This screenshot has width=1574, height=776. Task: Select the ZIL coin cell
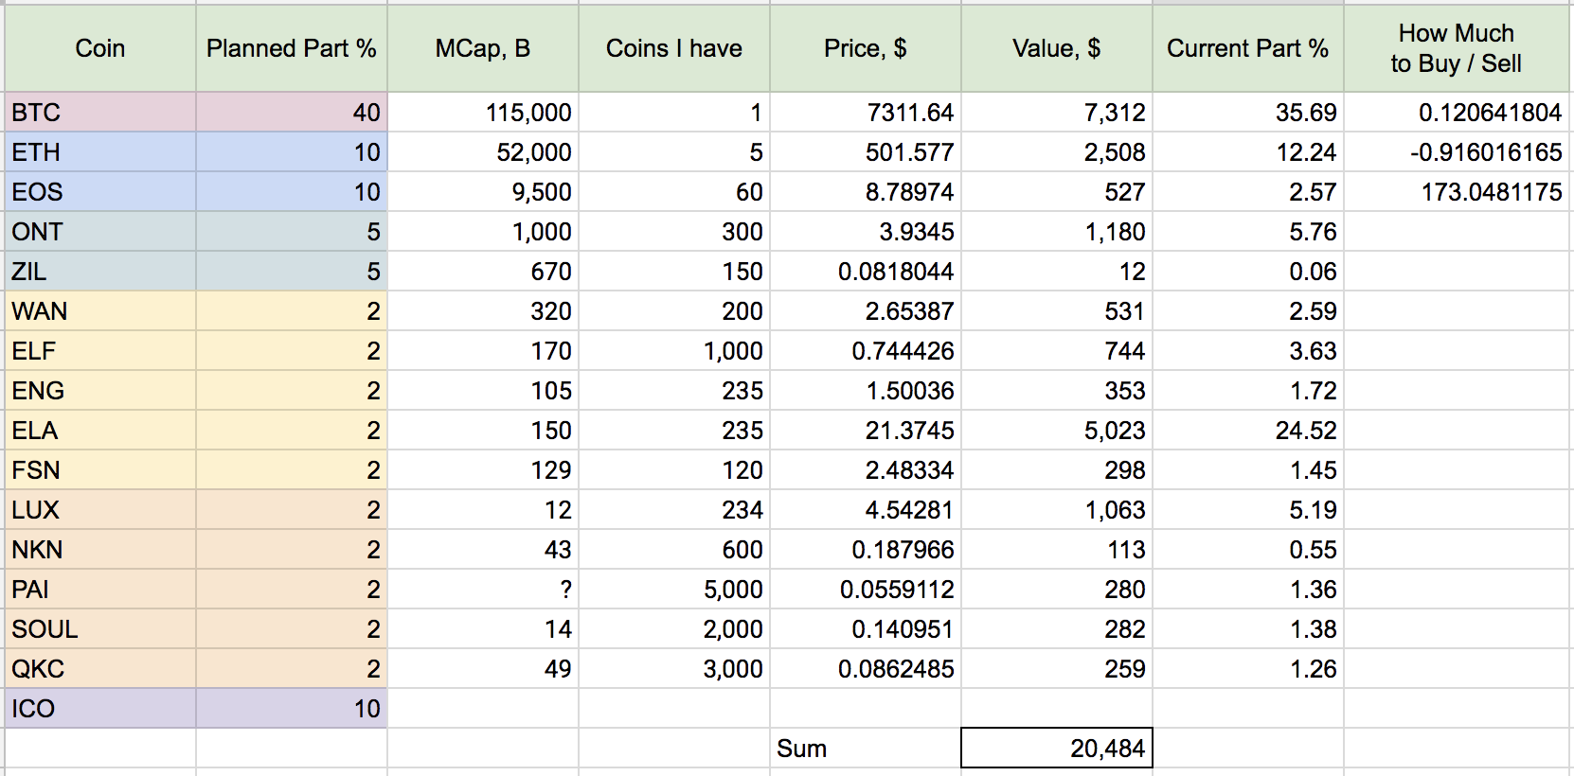[99, 272]
